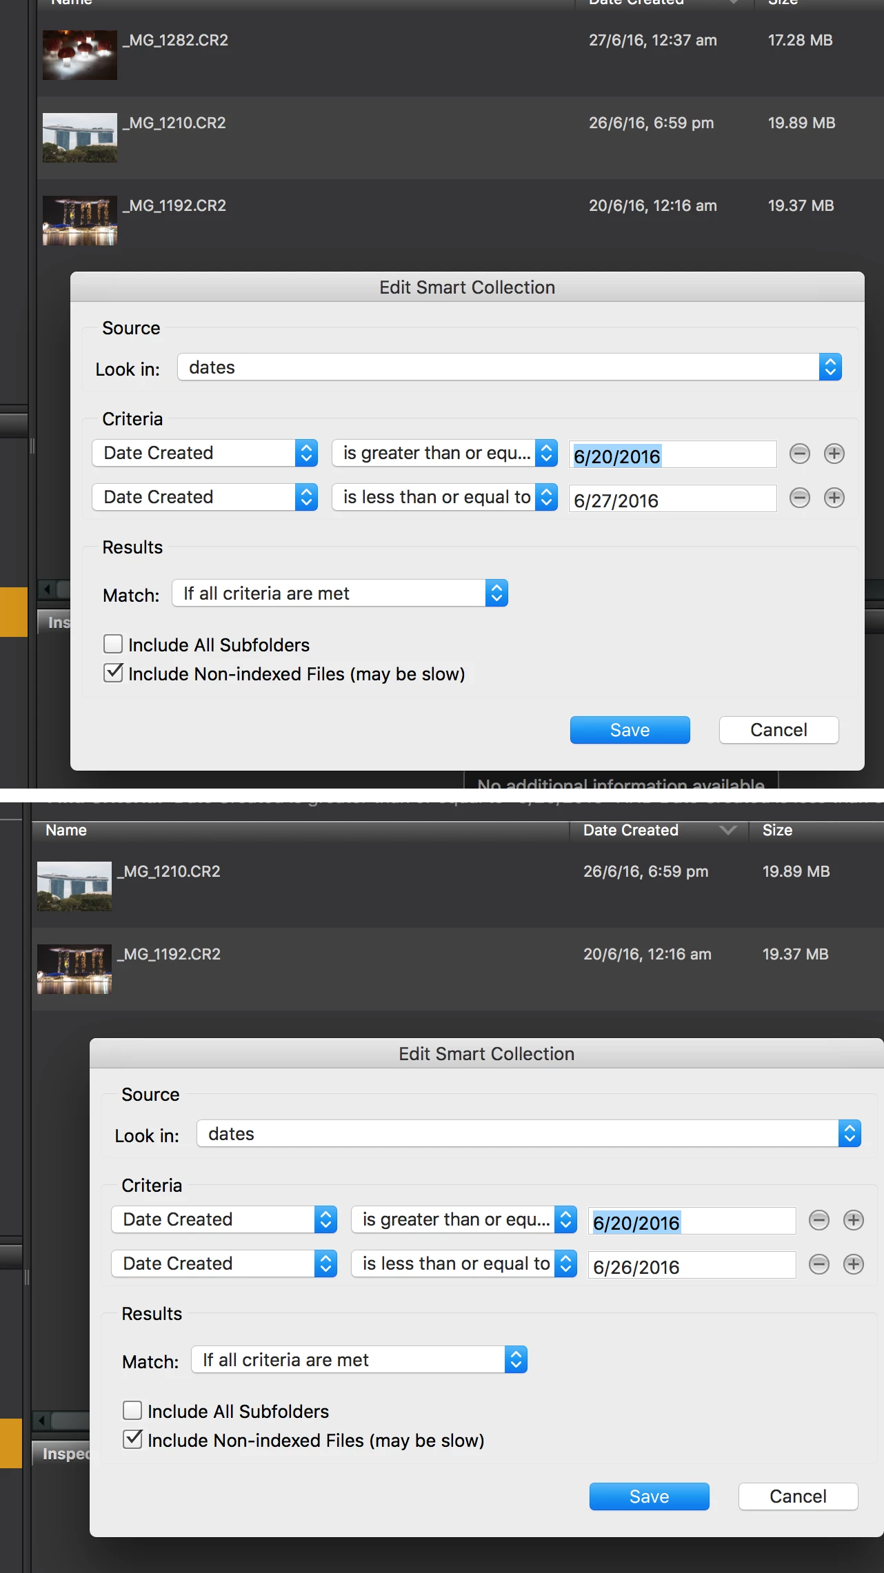Click Cancel in upper Edit Smart Collection dialog
884x1573 pixels.
pyautogui.click(x=779, y=730)
